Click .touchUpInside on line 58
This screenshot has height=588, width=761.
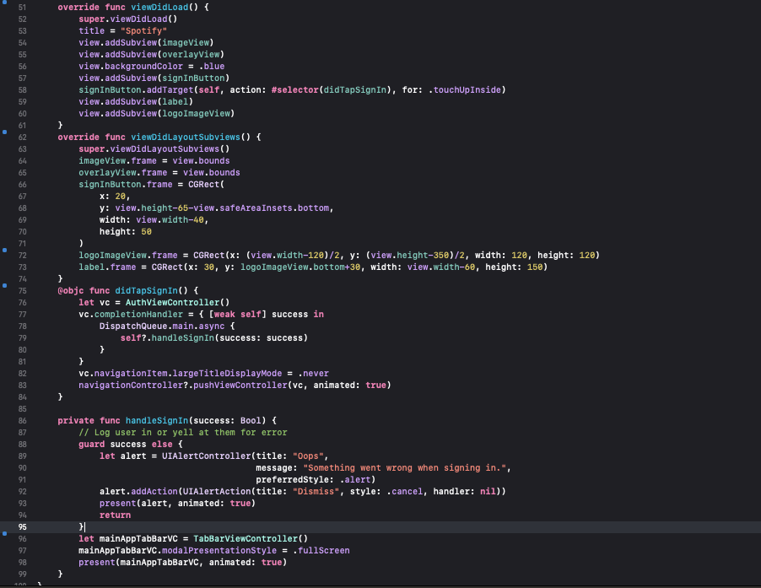pyautogui.click(x=465, y=89)
